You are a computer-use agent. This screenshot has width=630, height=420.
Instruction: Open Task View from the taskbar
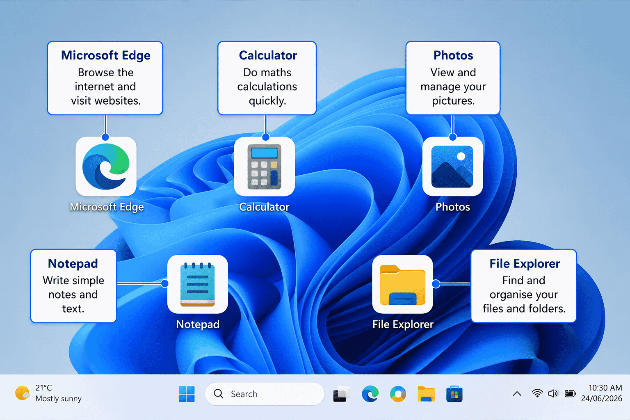click(x=341, y=394)
